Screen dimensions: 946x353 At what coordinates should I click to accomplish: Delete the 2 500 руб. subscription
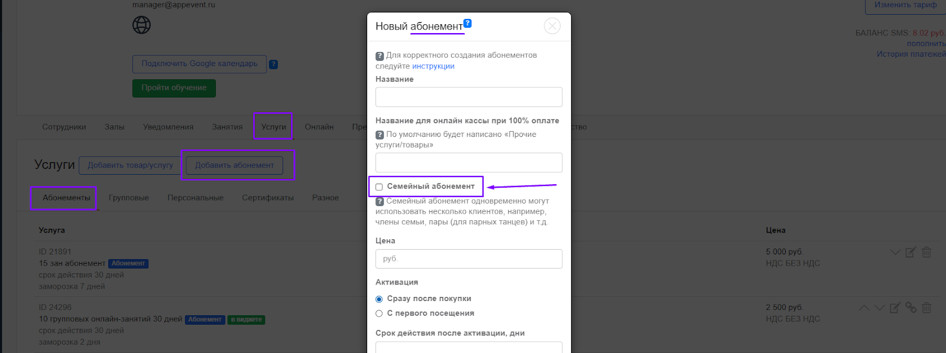[x=926, y=308]
